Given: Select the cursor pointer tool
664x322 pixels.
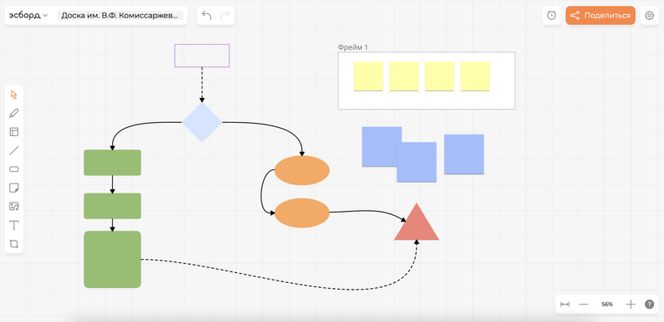Looking at the screenshot, I should (14, 95).
